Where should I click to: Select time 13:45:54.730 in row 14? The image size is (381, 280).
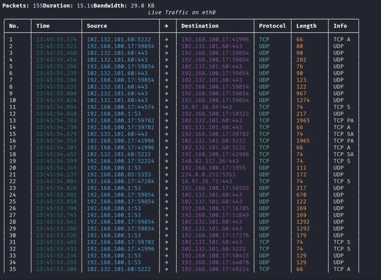tap(56, 127)
